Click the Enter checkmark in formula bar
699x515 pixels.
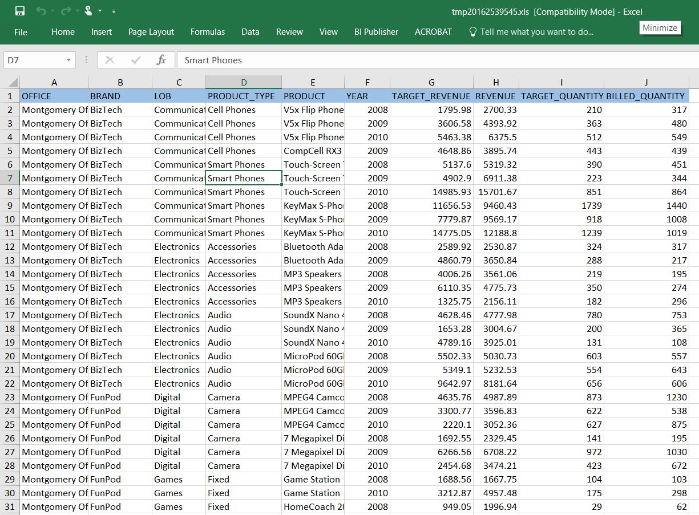(136, 60)
